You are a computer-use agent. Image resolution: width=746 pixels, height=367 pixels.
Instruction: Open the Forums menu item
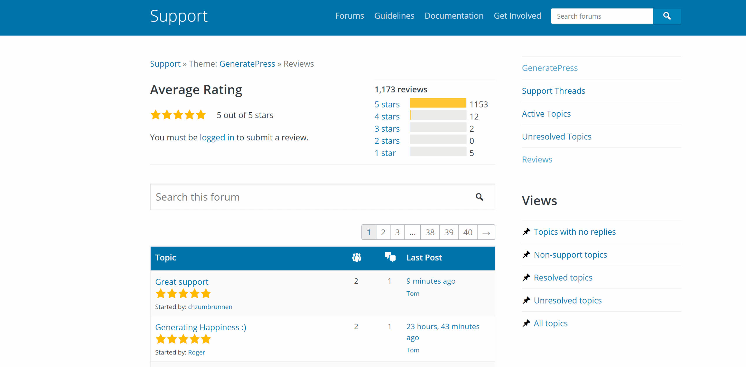[349, 16]
